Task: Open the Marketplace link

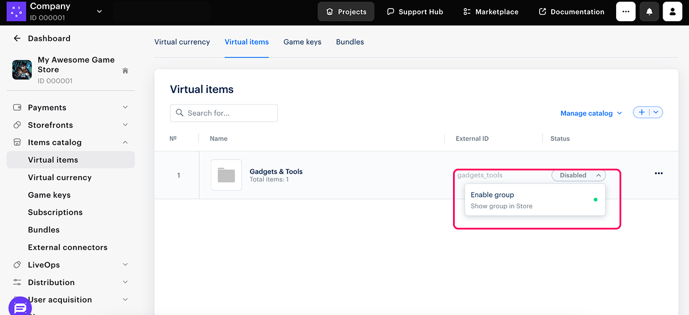Action: [490, 11]
